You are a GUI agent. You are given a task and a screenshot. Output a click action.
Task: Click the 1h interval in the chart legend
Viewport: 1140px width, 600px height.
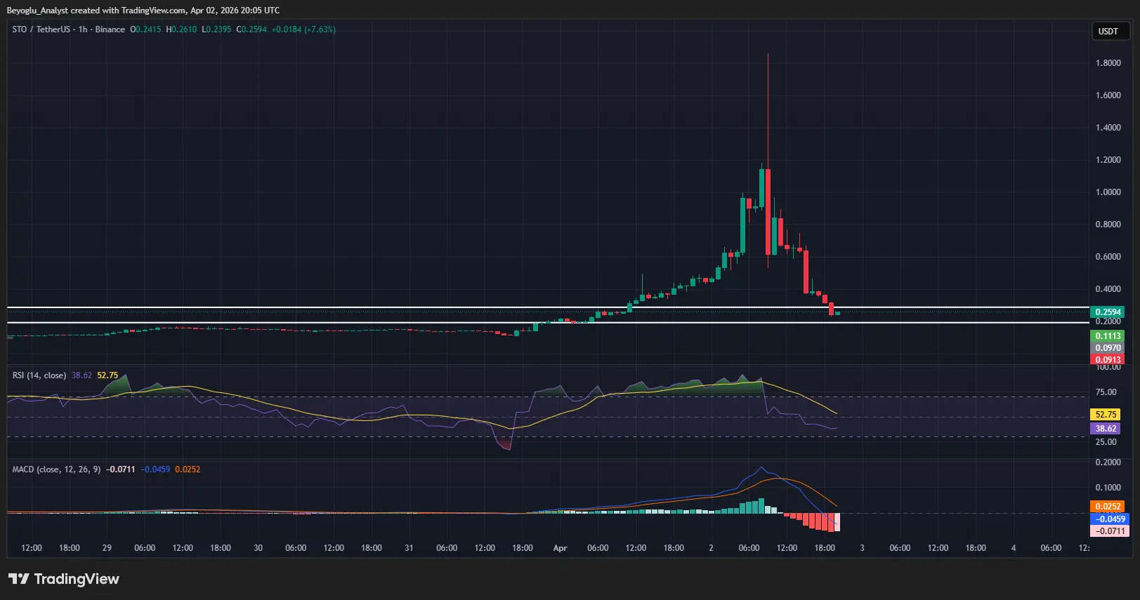pyautogui.click(x=83, y=29)
